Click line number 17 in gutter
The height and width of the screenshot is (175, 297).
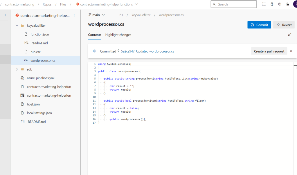(94, 123)
